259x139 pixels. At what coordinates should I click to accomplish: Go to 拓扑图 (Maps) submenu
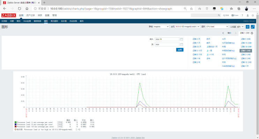click(64, 21)
